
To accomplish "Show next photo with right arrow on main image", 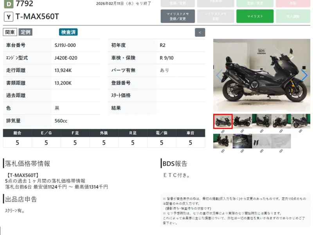I will click(x=304, y=75).
